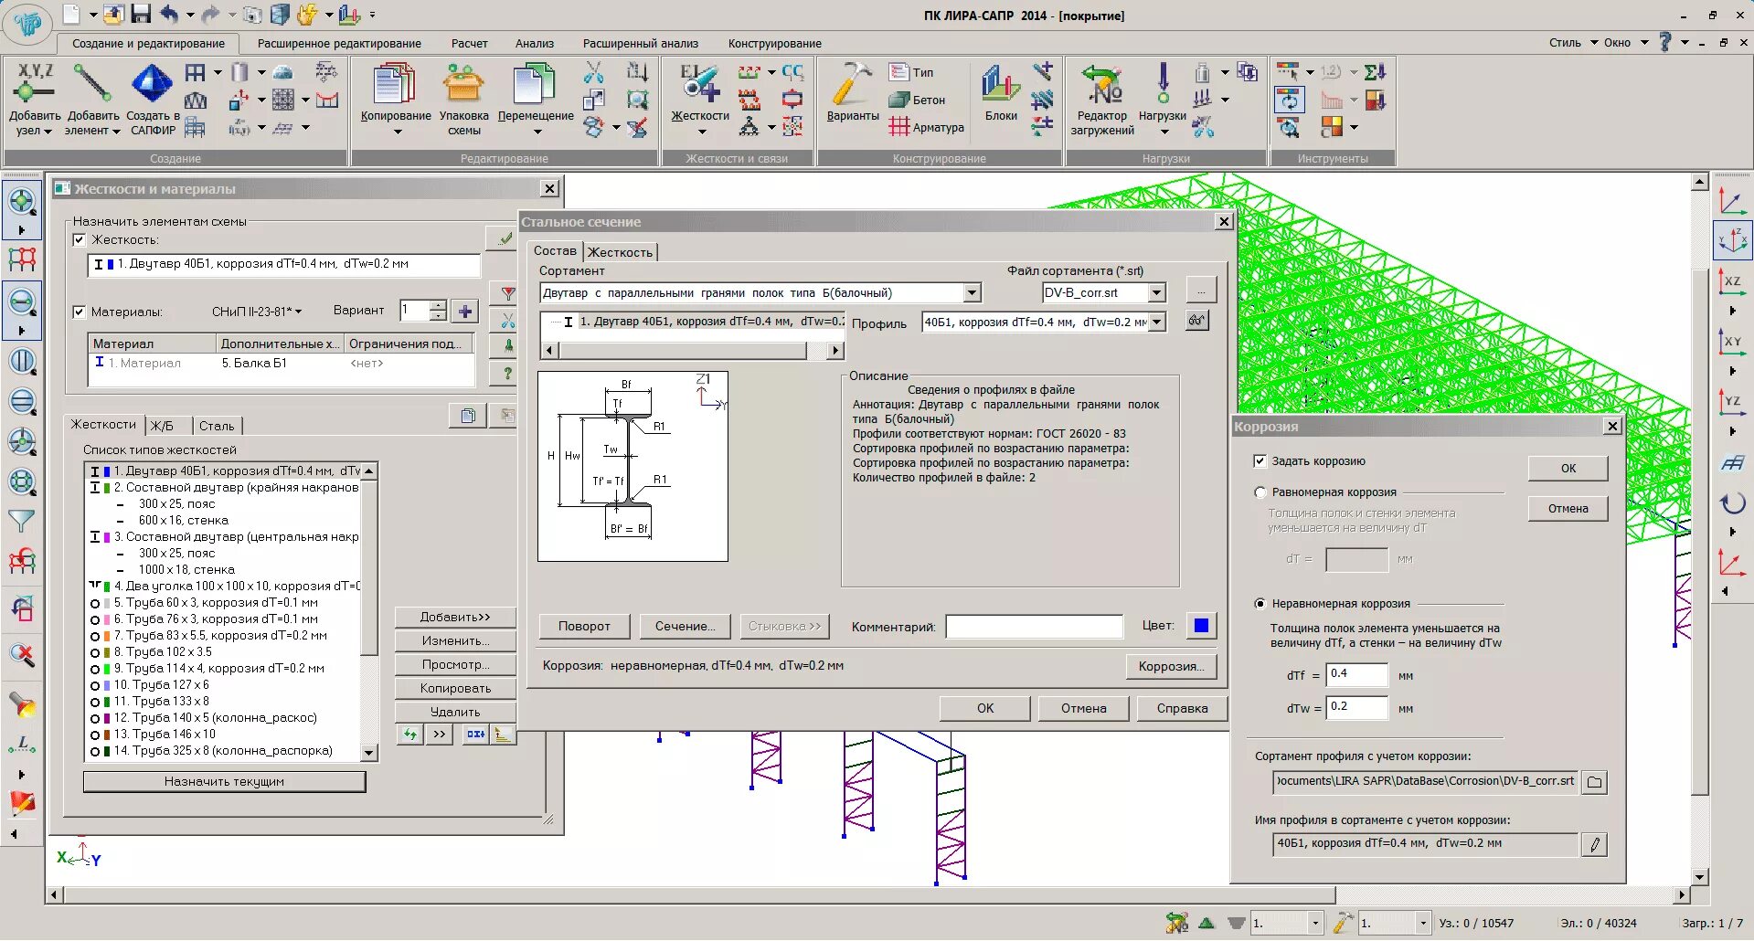The height and width of the screenshot is (941, 1754).
Task: Open the Расчет ribbon tab
Action: [469, 44]
